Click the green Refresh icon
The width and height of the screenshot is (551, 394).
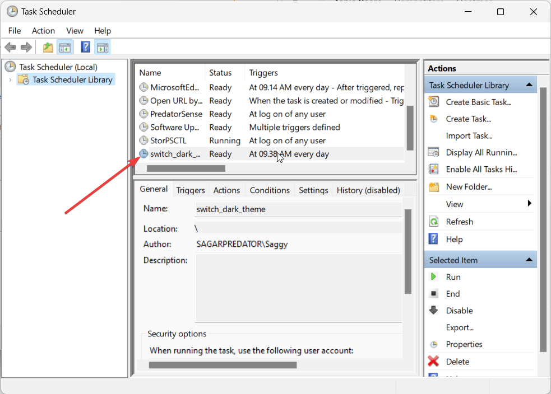coord(434,222)
